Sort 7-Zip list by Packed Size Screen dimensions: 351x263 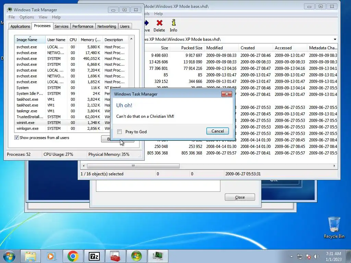click(186, 48)
